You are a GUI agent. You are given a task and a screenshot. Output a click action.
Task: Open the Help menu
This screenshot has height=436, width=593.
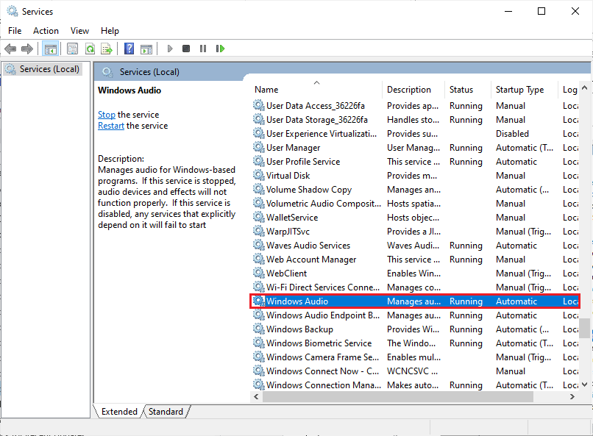(x=110, y=31)
